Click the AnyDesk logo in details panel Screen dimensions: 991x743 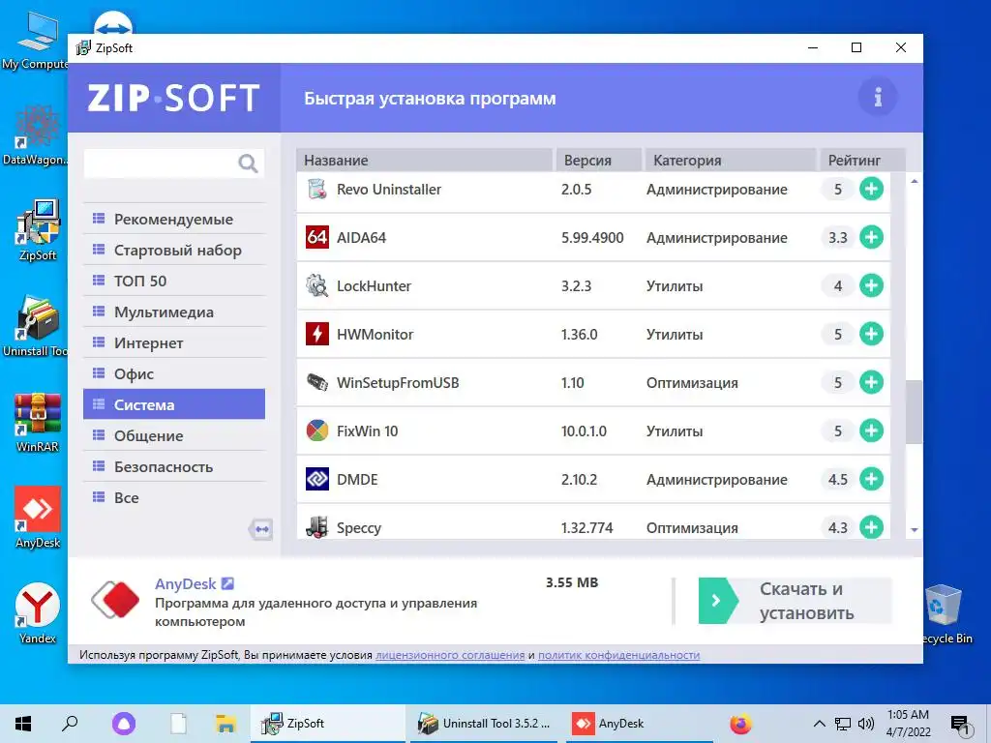pos(115,599)
